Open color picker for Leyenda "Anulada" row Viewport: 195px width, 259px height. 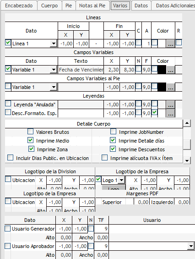pyautogui.click(x=171, y=105)
